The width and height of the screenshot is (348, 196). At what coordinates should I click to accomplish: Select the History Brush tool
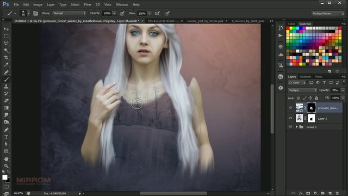click(x=6, y=94)
